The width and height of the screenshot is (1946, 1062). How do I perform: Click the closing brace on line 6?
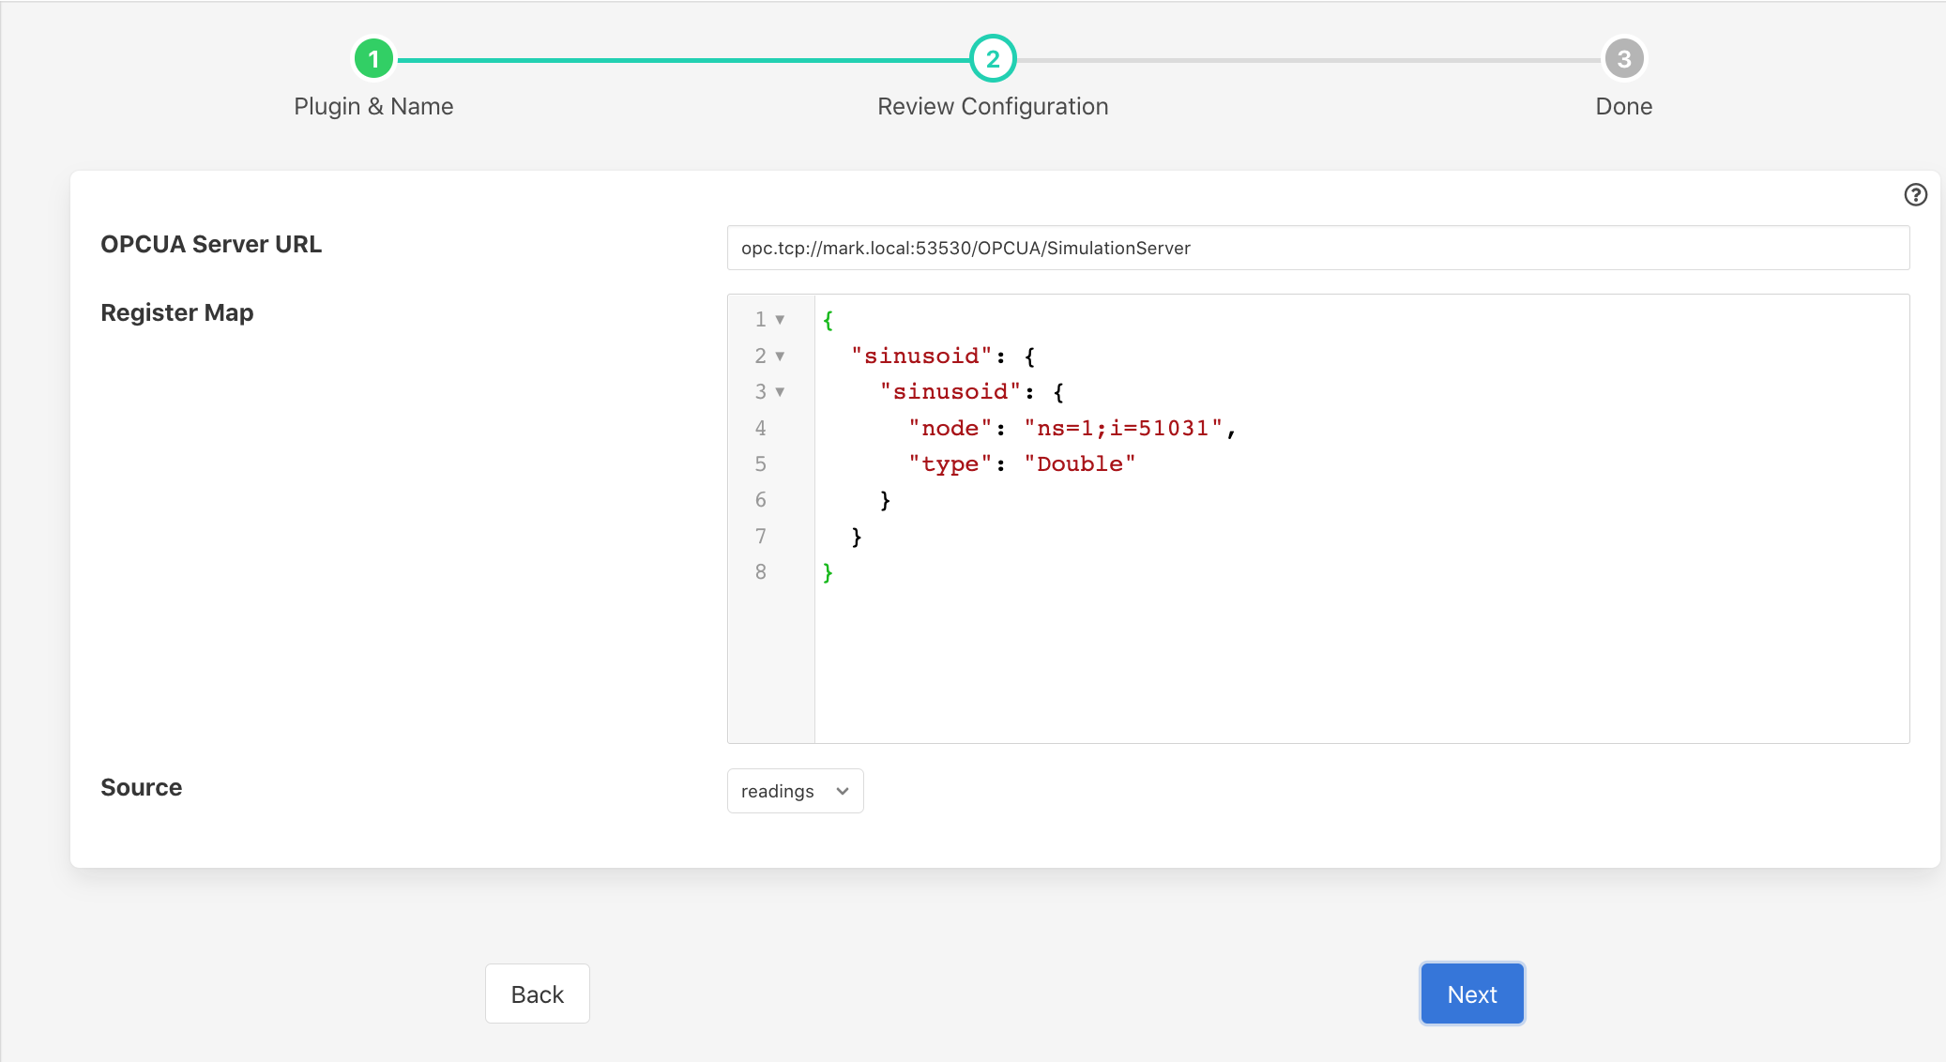[x=885, y=500]
